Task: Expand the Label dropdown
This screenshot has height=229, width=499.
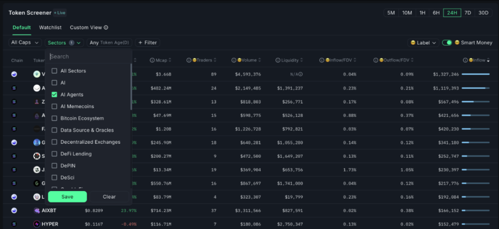Action: click(423, 43)
